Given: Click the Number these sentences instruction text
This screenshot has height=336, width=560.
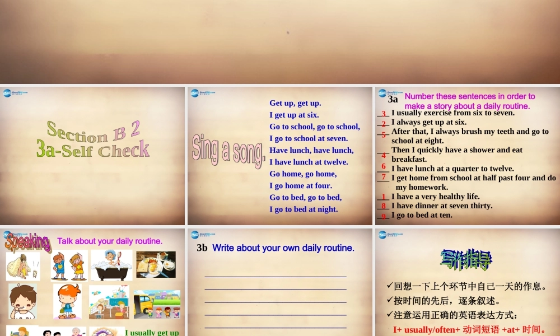Looking at the screenshot, I should [470, 100].
